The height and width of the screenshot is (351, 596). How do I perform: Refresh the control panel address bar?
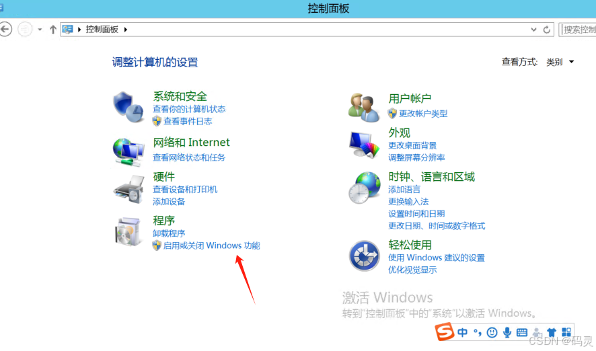(x=547, y=30)
